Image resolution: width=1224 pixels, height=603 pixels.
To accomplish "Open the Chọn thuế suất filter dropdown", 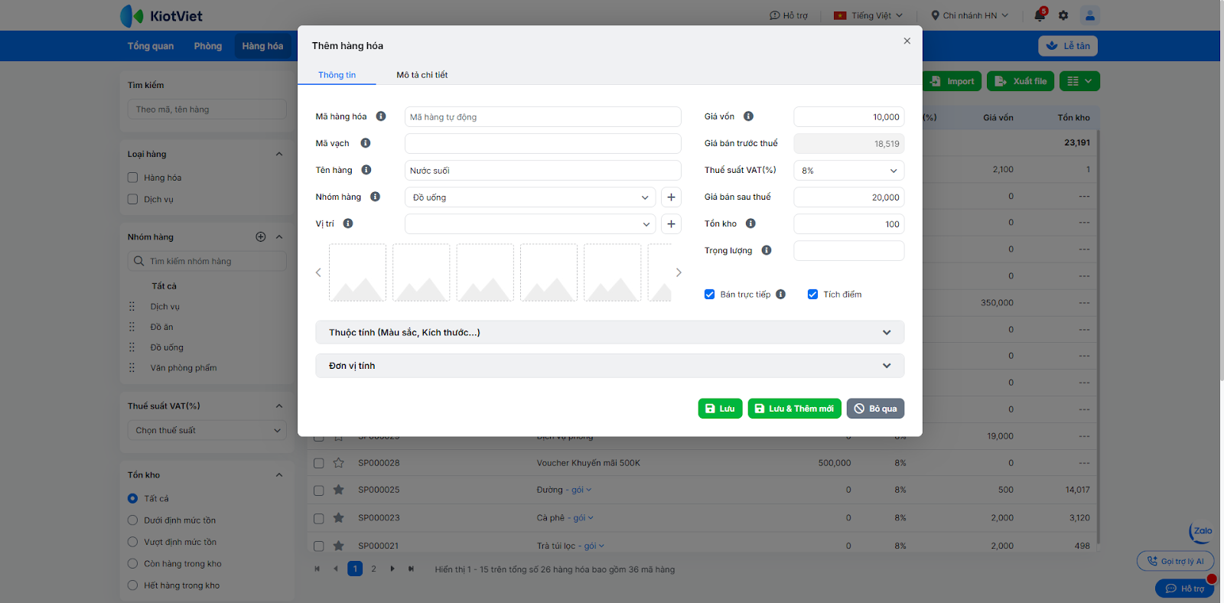I will pyautogui.click(x=207, y=430).
